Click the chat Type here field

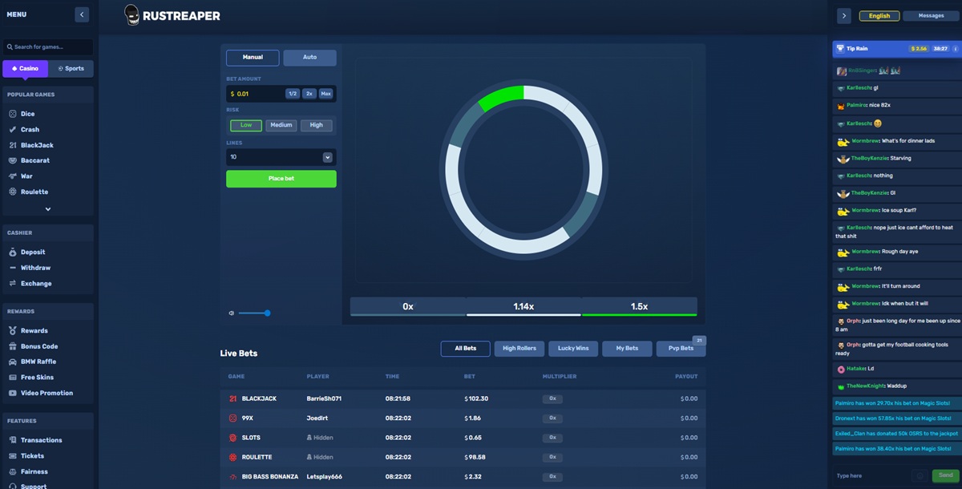[x=870, y=476]
